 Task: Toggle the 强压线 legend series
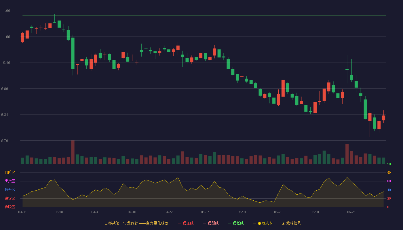[186, 223]
